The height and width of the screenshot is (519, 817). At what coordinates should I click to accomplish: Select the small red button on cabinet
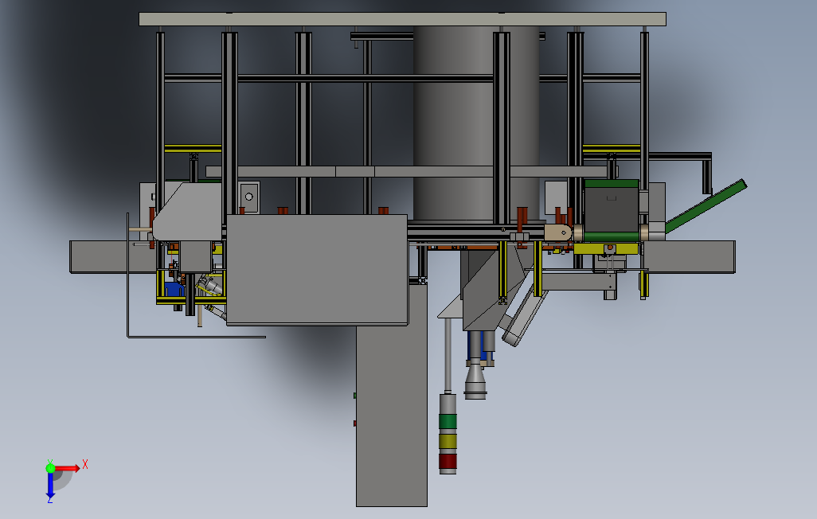[355, 423]
